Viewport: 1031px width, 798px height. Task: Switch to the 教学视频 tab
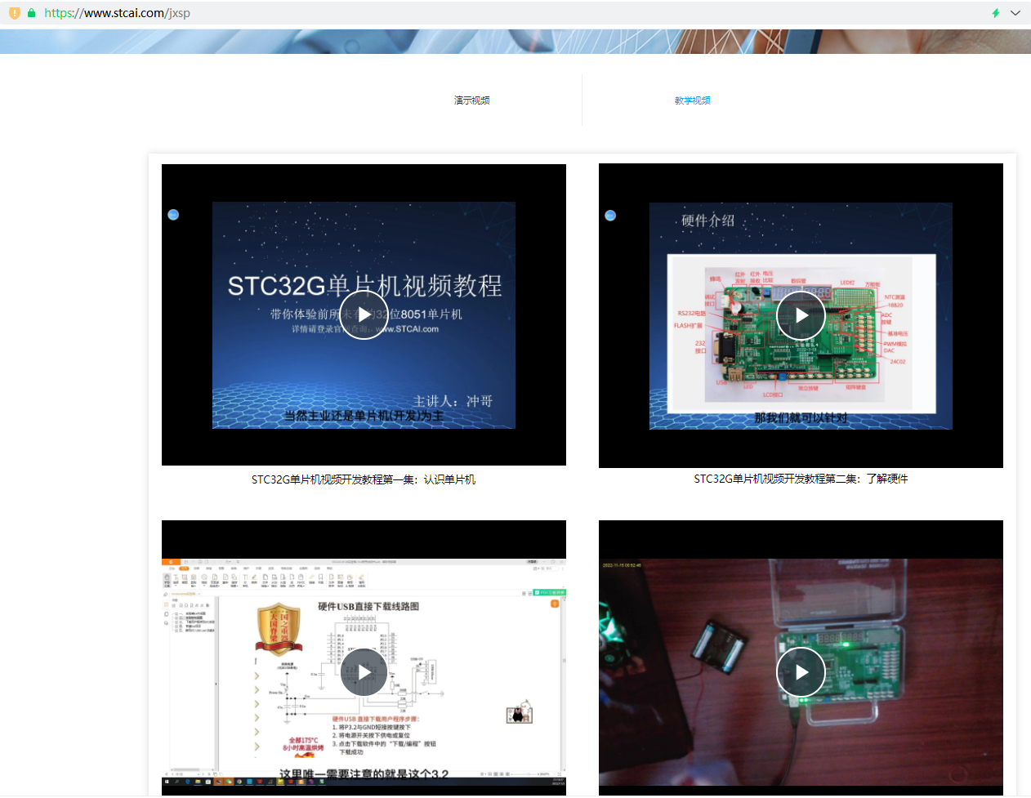693,100
